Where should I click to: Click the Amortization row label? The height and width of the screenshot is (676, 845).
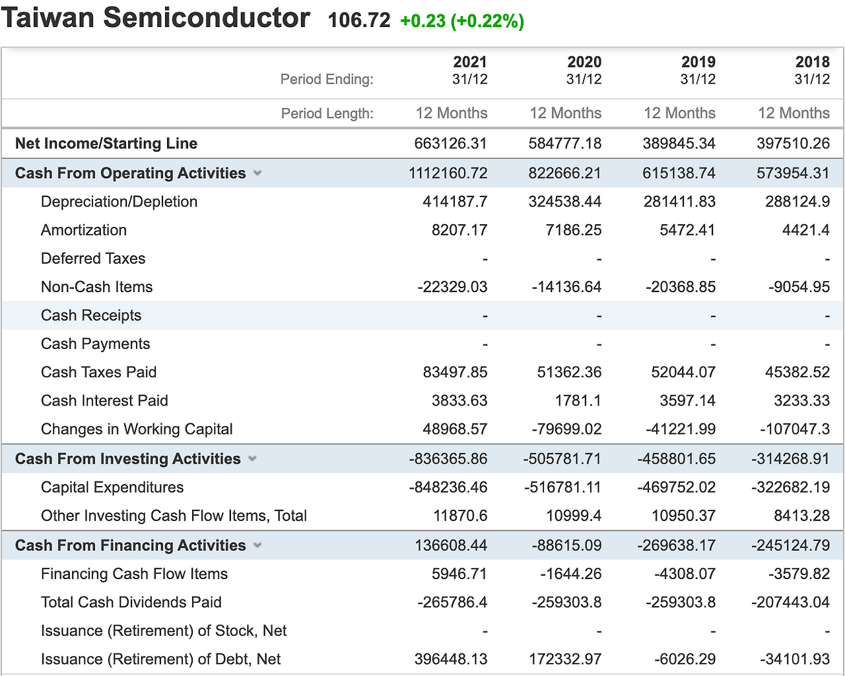84,230
